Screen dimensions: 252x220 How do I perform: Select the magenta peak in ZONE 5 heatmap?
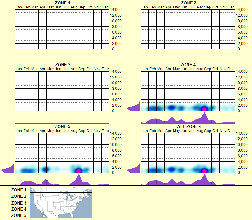78,170
